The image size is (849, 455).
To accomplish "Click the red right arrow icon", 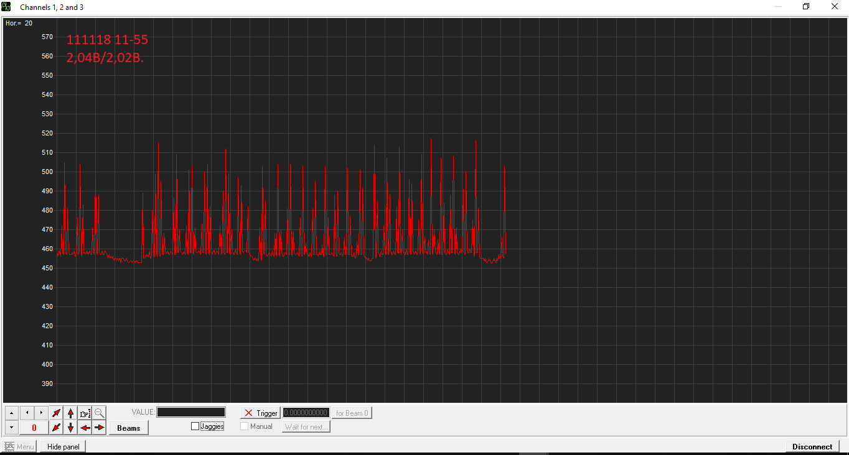I will pos(100,428).
